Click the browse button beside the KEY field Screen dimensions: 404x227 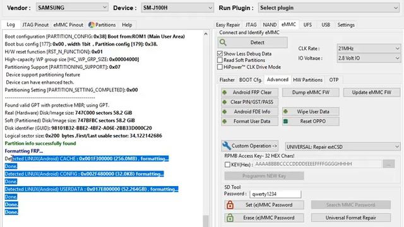(389, 164)
